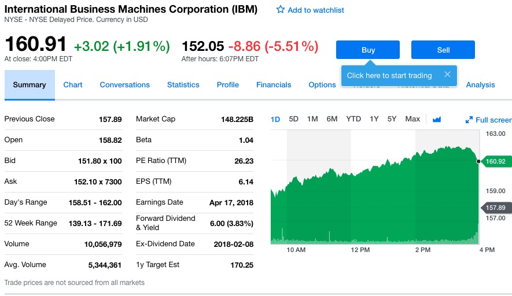Open the Analysis tab

click(480, 85)
